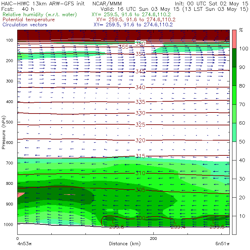Screen dimensions: 250x250
Task: Click the 320 contour label
Action: tap(140, 141)
